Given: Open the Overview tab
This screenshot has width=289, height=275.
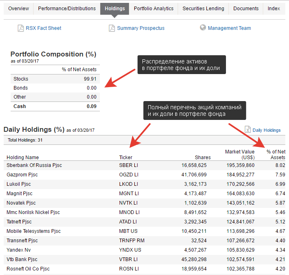Looking at the screenshot, I should coord(18,9).
